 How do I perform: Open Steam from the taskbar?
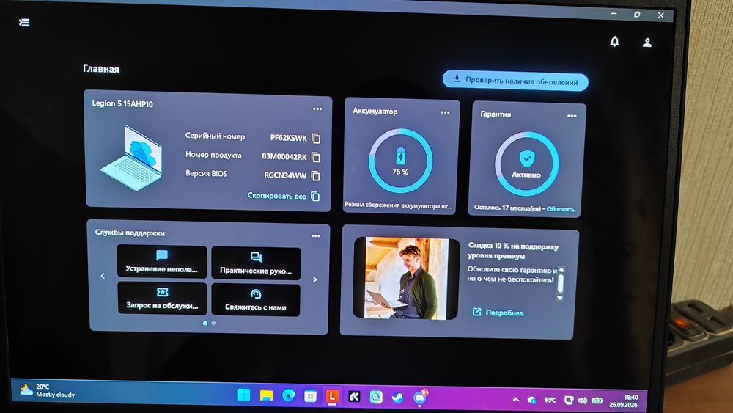point(398,398)
